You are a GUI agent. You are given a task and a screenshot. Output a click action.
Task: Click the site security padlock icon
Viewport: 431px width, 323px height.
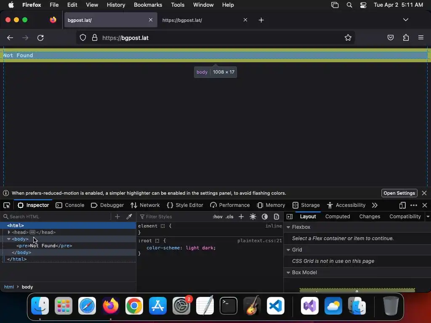coord(95,37)
